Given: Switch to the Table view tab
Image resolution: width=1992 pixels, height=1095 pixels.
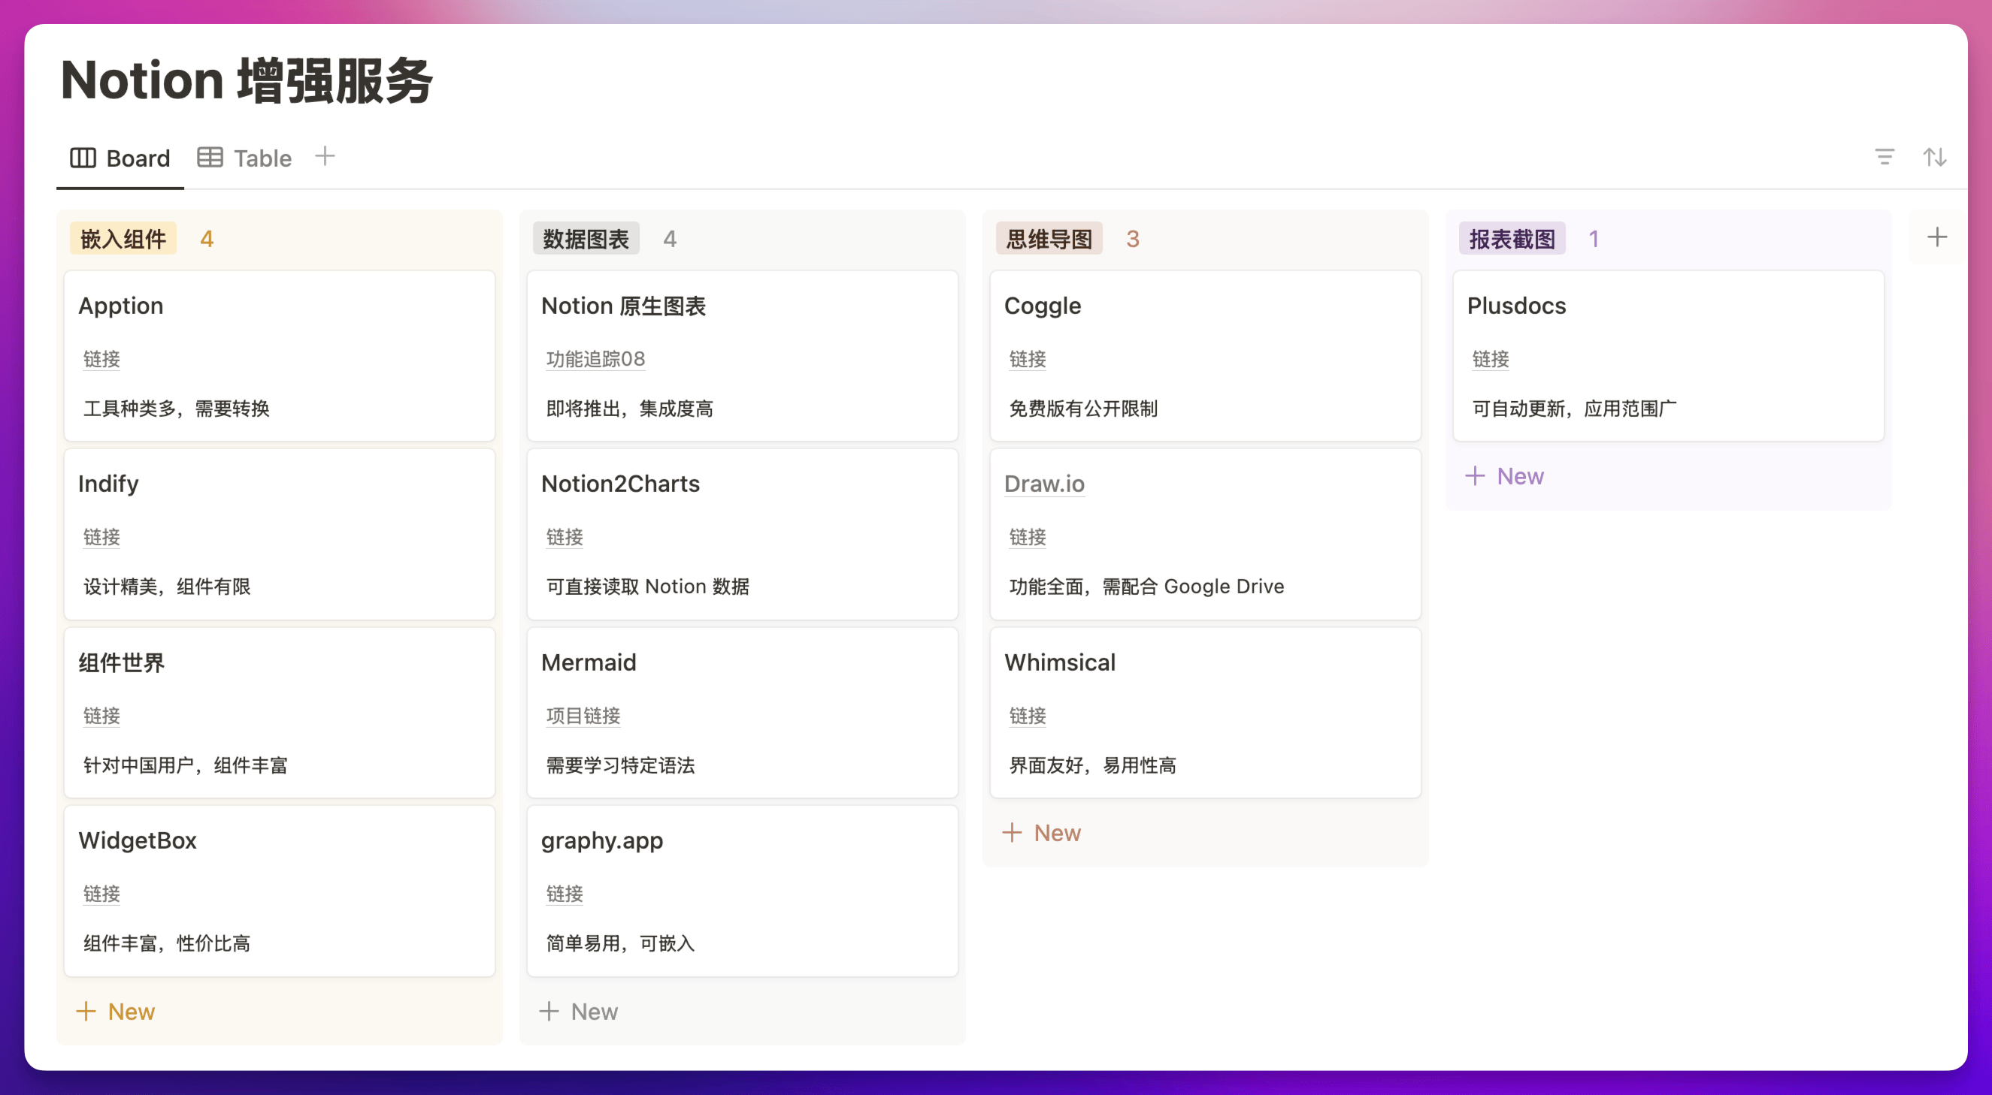Looking at the screenshot, I should 244,158.
